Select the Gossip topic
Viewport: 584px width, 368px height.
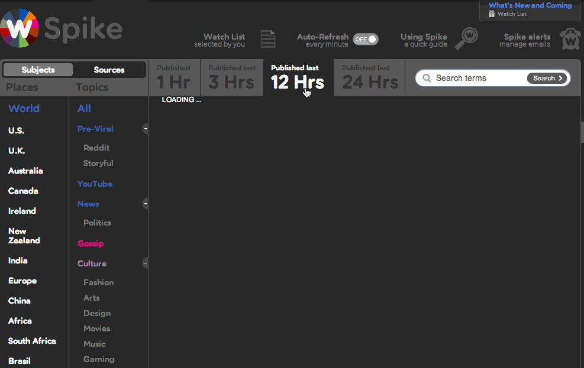pyautogui.click(x=91, y=243)
